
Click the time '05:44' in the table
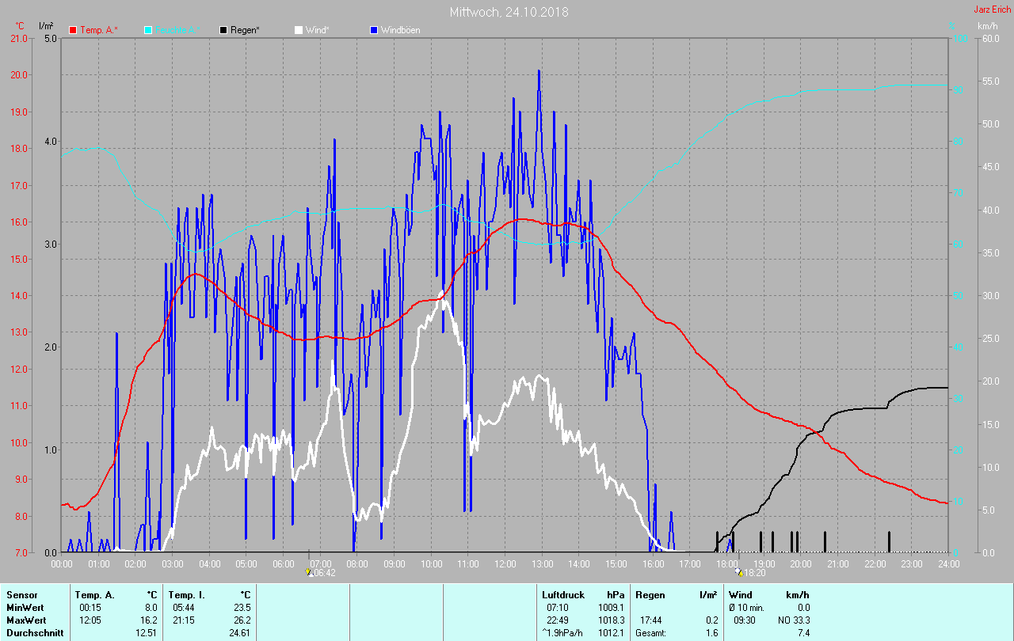(183, 608)
